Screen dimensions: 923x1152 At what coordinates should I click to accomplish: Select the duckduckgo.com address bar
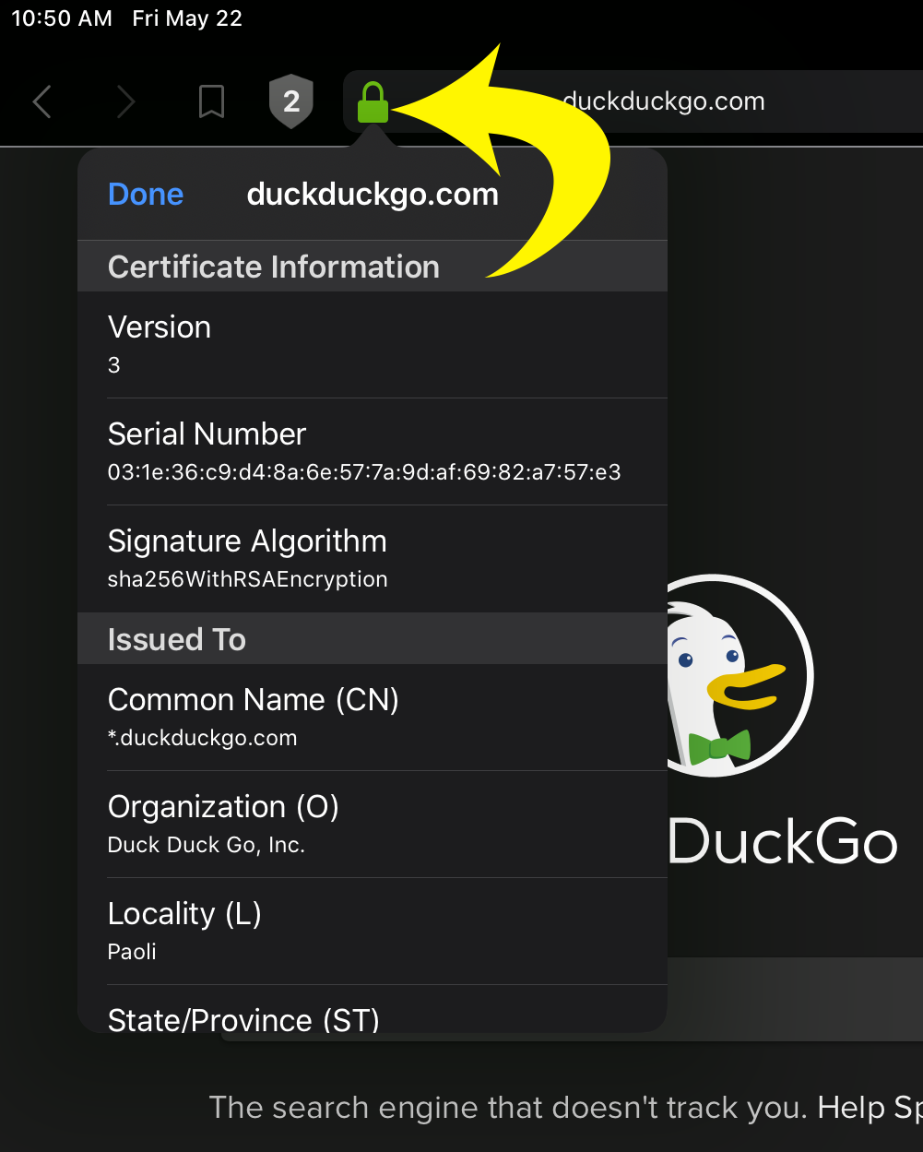633,101
